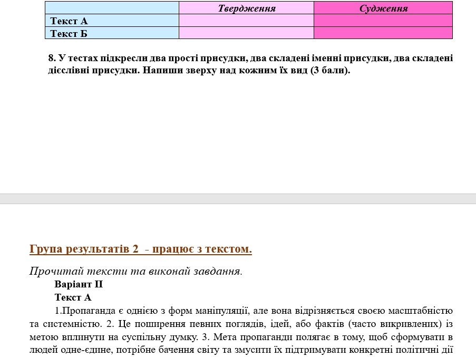
Task: Click the bold "Варіант II" heading
Action: [x=79, y=285]
